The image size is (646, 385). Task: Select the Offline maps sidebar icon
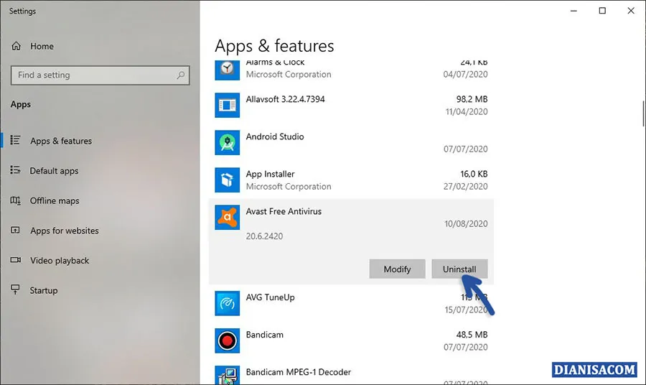(x=15, y=200)
